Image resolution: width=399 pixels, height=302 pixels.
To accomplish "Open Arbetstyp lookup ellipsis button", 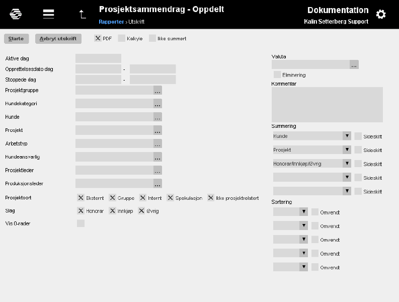I will click(x=157, y=143).
